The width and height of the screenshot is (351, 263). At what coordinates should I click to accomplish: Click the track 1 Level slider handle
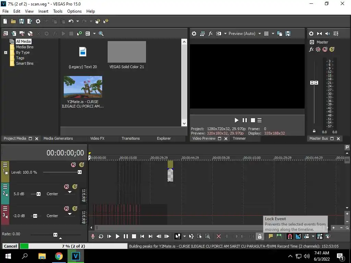[x=80, y=172]
